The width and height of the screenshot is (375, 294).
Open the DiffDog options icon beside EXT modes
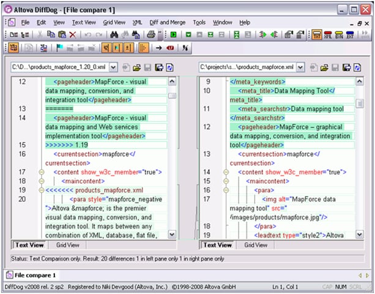pyautogui.click(x=300, y=35)
